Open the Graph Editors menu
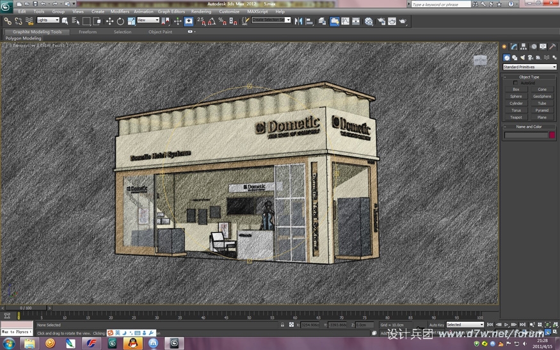 coord(172,12)
